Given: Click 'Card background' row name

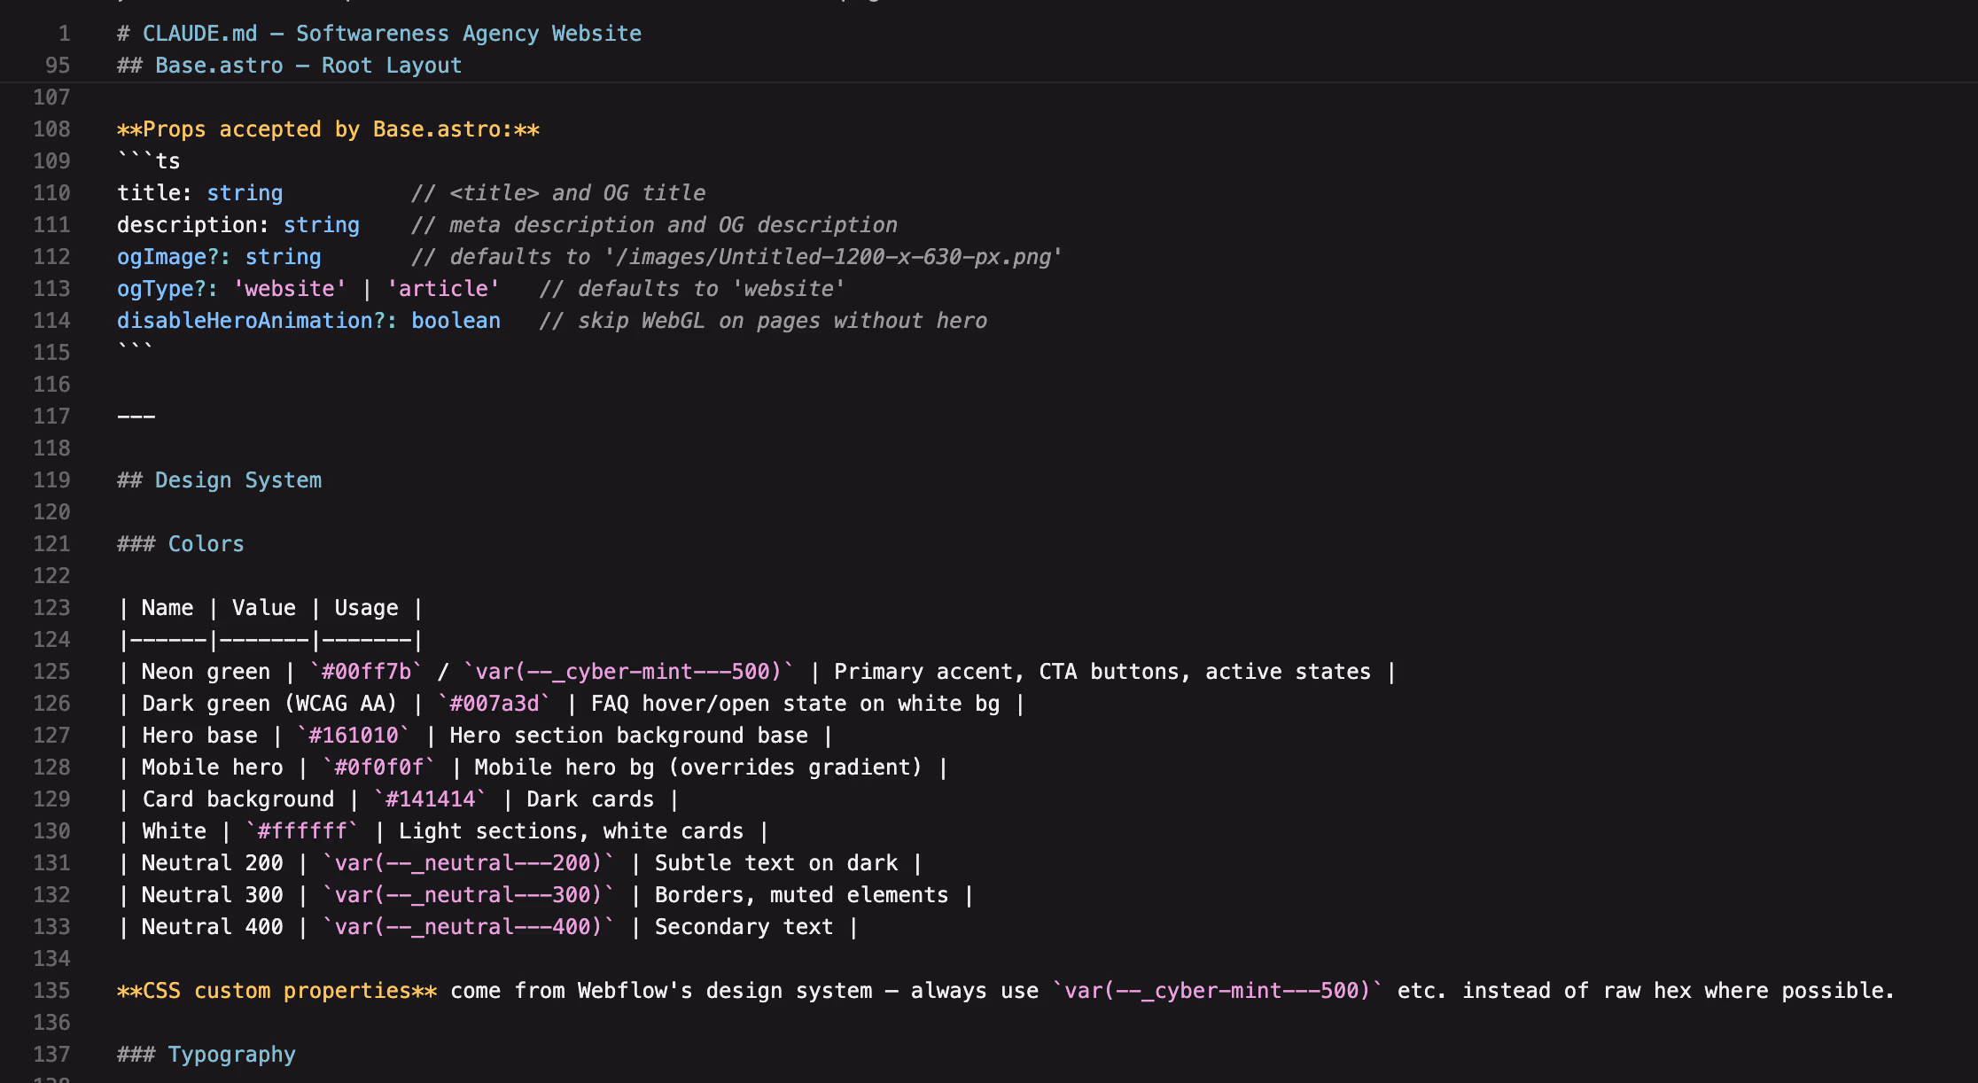Looking at the screenshot, I should [x=238, y=799].
